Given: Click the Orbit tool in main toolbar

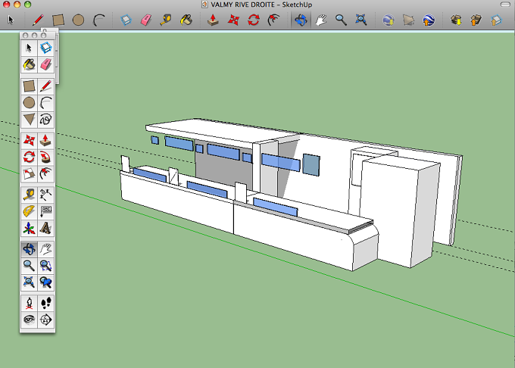Looking at the screenshot, I should click(x=301, y=20).
